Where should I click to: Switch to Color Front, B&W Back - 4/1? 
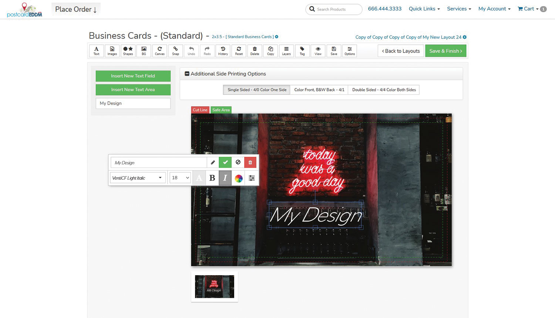319,89
